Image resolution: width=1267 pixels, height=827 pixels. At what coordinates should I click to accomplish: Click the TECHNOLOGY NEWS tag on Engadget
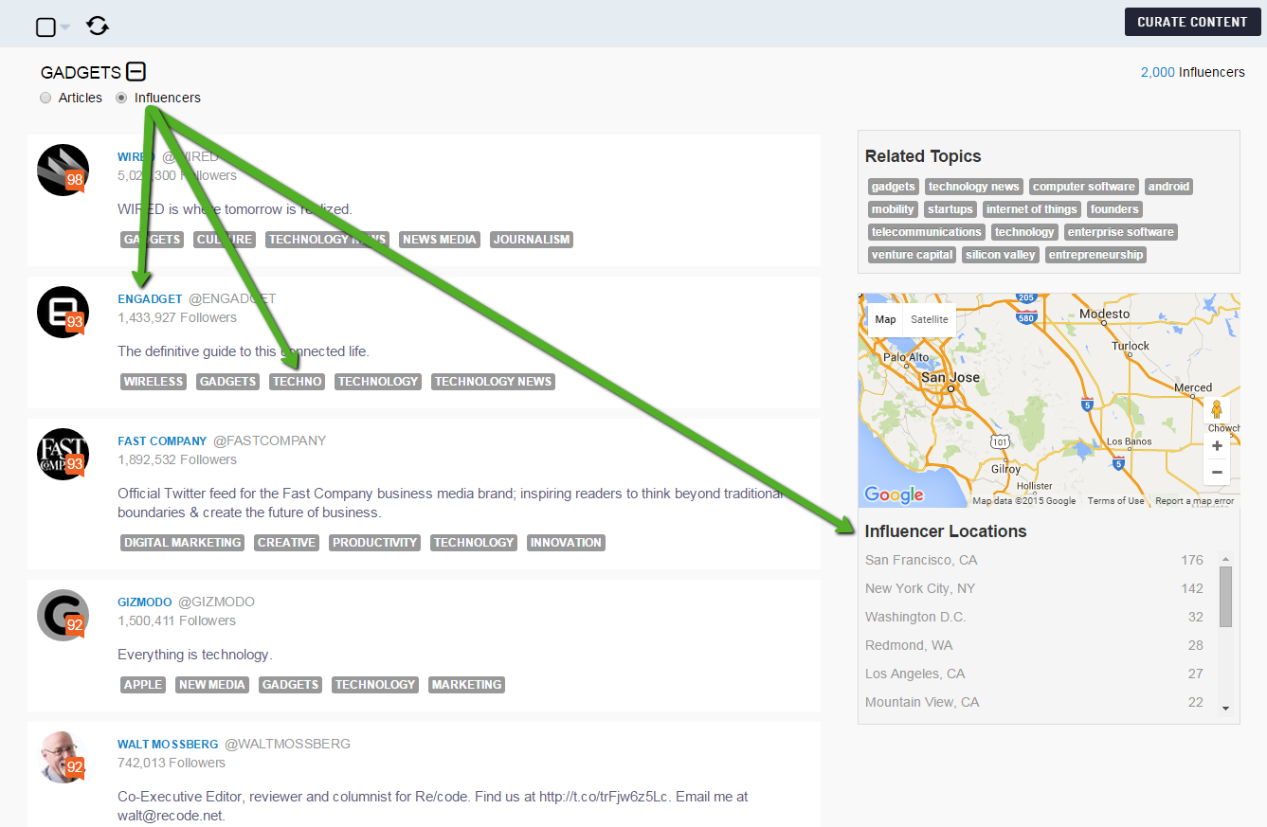coord(493,382)
